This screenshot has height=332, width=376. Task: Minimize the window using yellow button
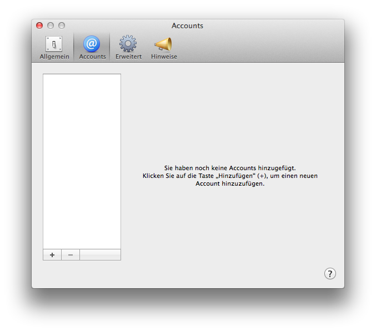point(51,25)
